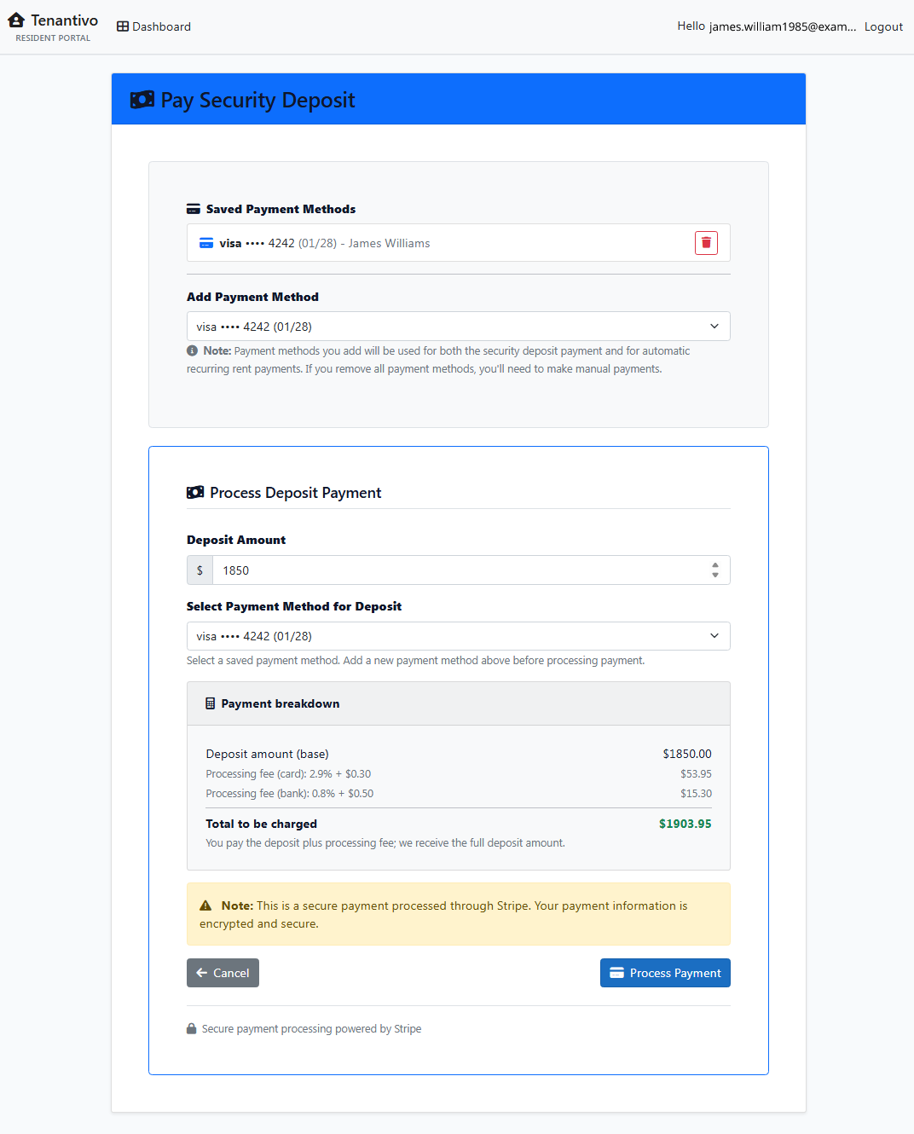Open the Add Payment Method dropdown
This screenshot has width=914, height=1134.
[459, 327]
